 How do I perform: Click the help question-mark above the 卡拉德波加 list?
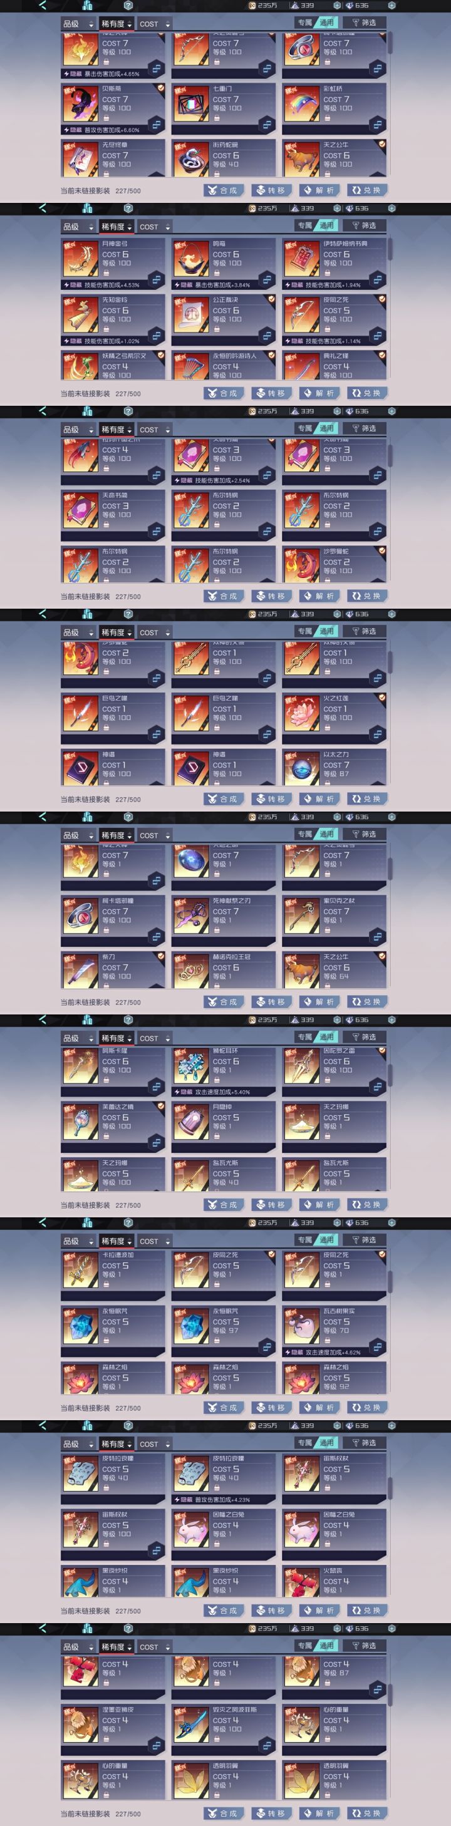tap(128, 1224)
